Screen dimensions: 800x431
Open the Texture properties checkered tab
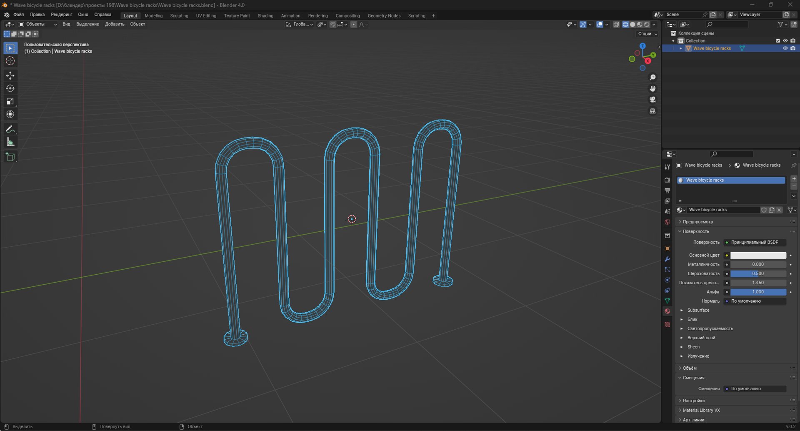point(667,324)
